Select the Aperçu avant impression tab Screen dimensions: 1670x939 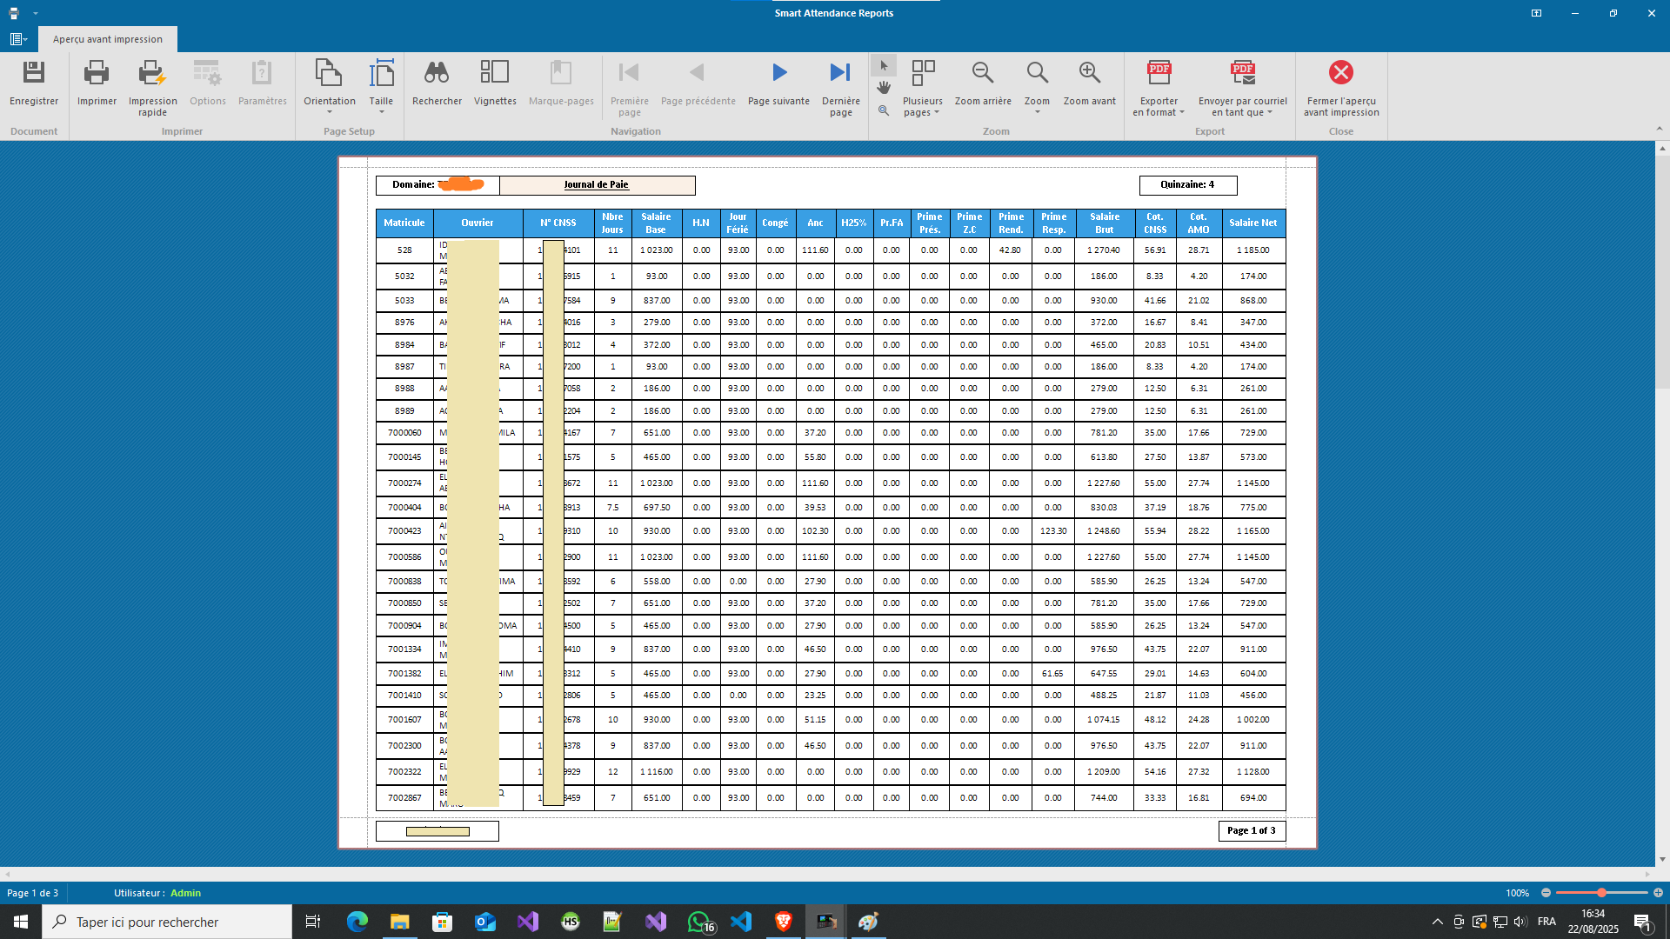click(x=107, y=39)
